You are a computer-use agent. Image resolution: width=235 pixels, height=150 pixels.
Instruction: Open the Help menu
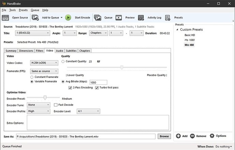[x=45, y=10]
